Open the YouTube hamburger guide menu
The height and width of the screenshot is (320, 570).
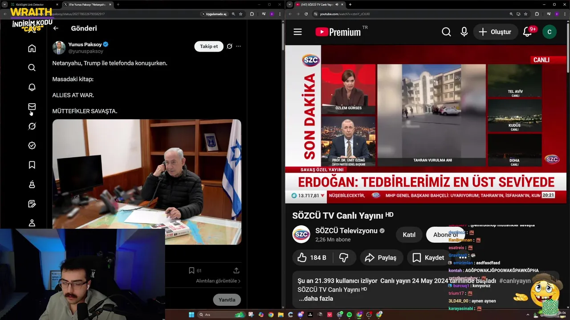point(297,32)
